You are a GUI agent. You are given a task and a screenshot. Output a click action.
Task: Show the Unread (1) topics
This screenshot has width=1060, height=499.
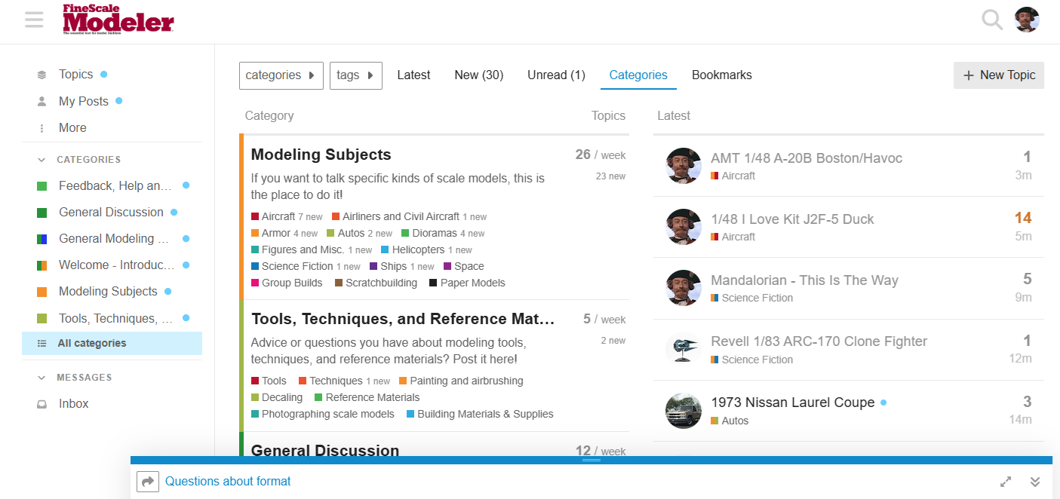click(x=556, y=75)
